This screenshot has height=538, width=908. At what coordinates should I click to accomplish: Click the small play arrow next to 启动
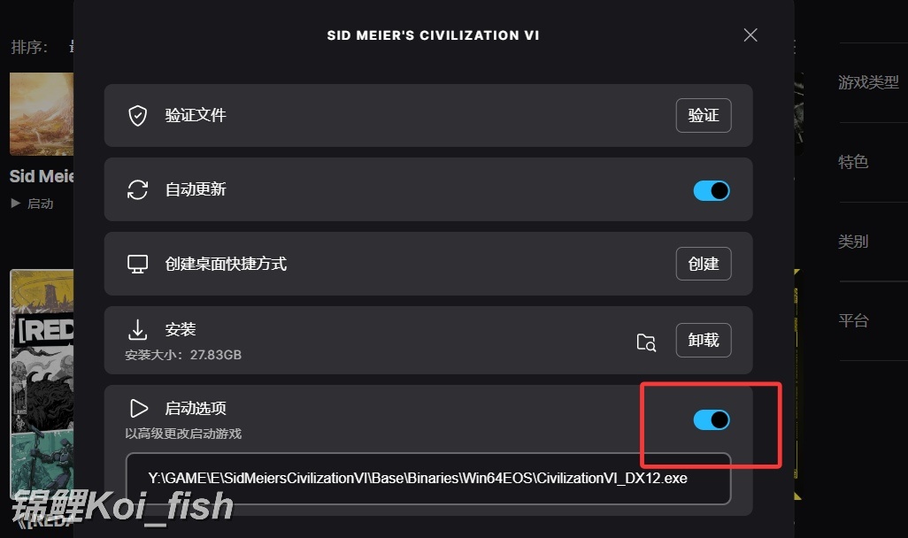(16, 204)
